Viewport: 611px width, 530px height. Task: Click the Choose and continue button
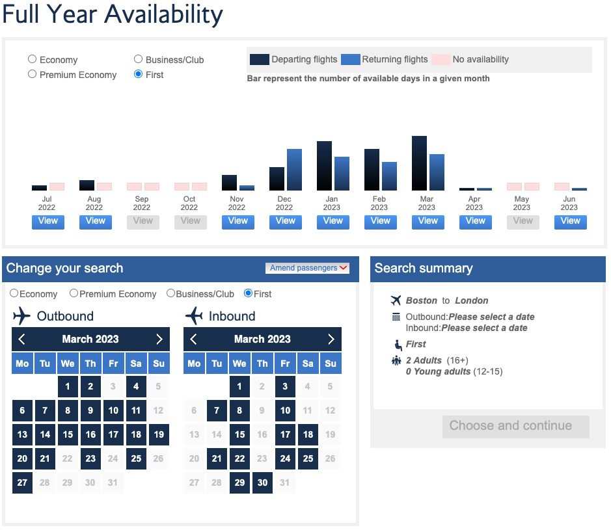515,427
